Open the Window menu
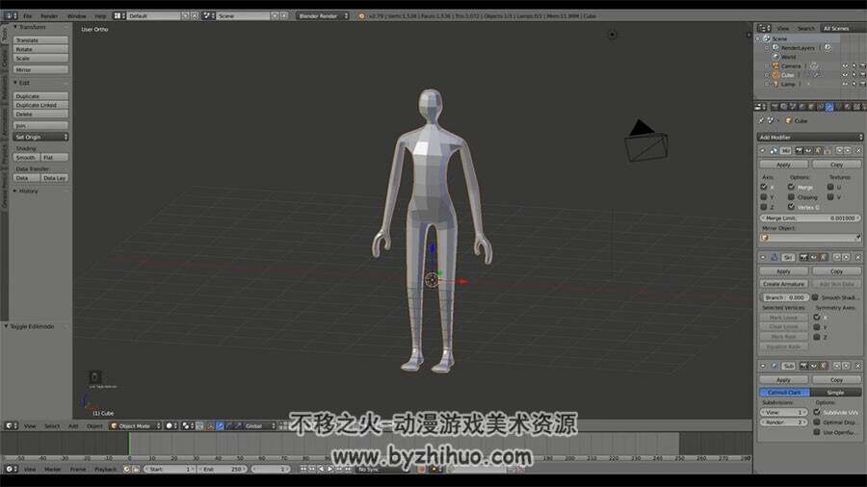This screenshot has height=487, width=867. click(76, 16)
